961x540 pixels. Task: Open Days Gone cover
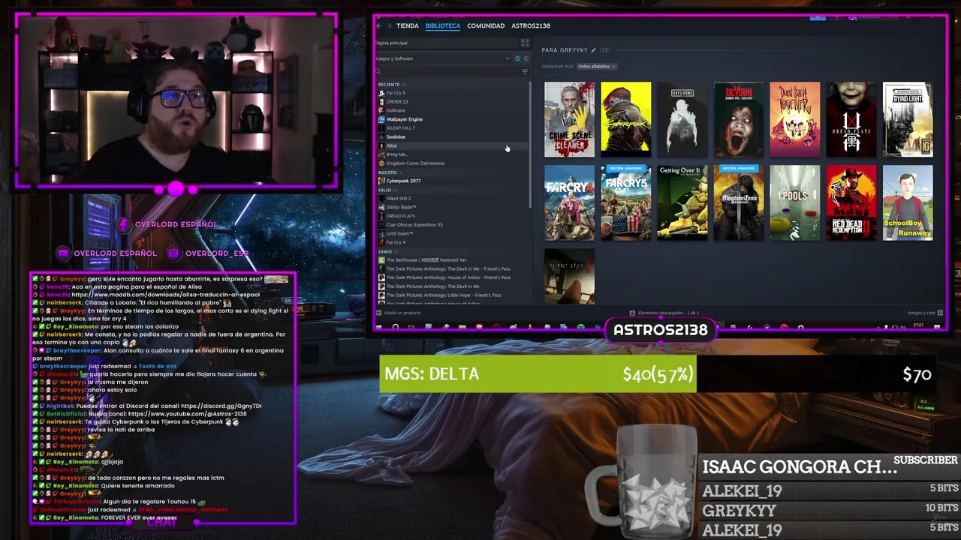point(682,120)
